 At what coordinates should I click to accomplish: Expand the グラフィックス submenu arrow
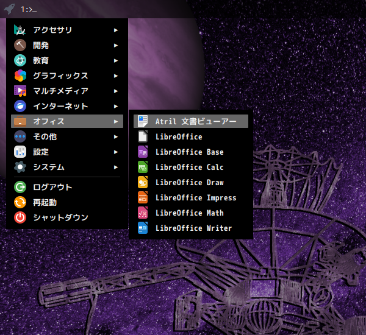pyautogui.click(x=116, y=76)
